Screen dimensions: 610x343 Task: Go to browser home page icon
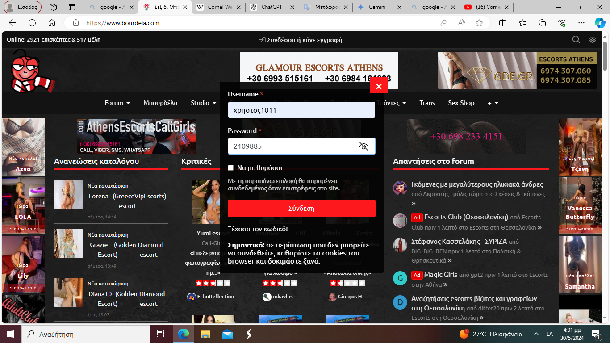tap(52, 23)
